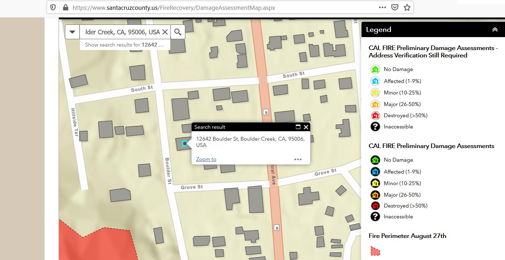Click the first green 'No Damage' legend icon

pyautogui.click(x=375, y=69)
